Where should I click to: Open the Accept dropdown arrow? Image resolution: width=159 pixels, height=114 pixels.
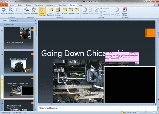click(91, 15)
